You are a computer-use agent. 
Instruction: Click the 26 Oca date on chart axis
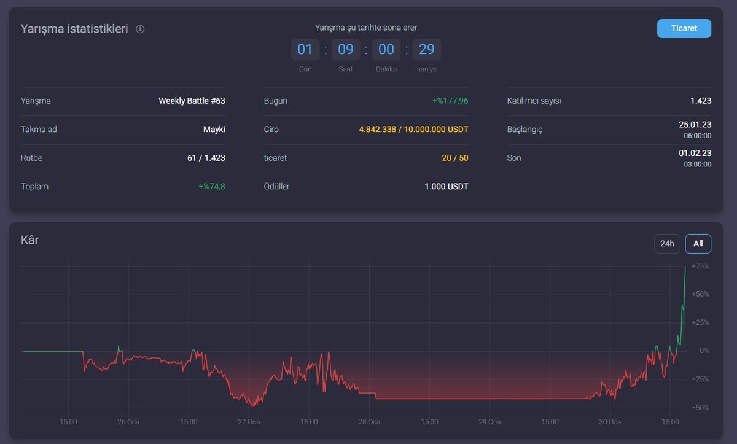(x=129, y=422)
